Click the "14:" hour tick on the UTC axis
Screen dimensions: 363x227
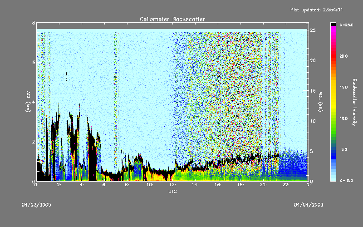click(195, 185)
